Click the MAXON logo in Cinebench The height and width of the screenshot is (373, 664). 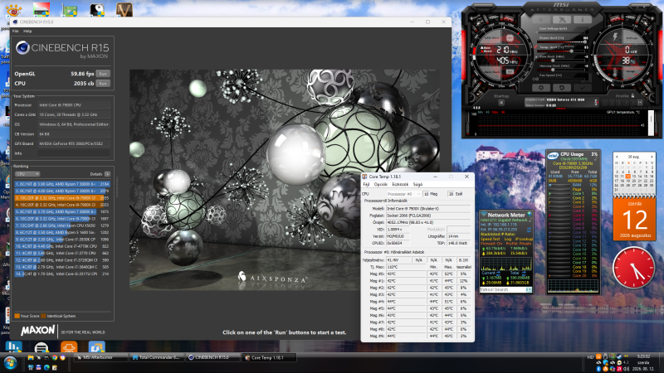37,330
